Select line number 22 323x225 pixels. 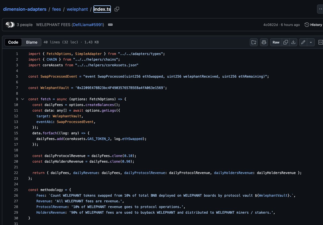[16, 173]
